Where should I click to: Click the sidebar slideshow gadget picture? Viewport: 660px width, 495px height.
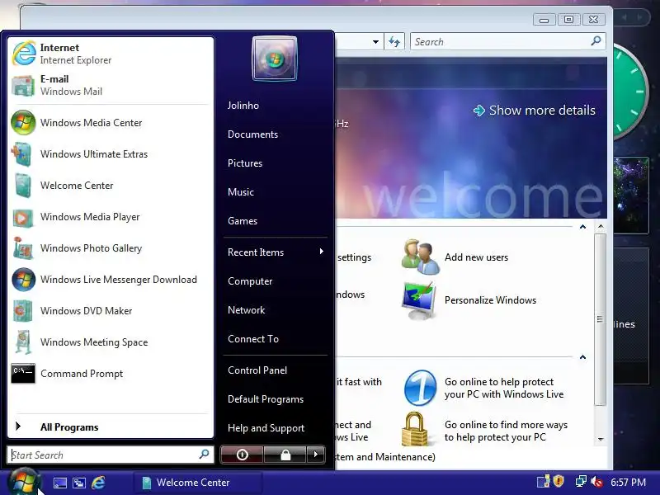coord(631,196)
